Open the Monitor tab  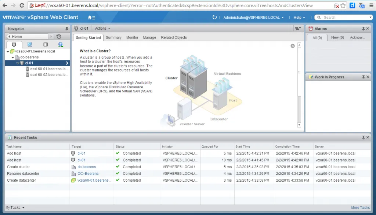click(x=132, y=38)
